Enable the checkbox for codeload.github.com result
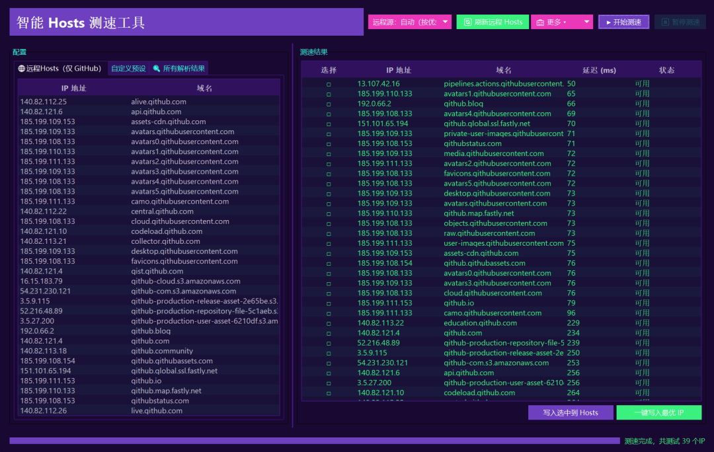Screen dimensions: 714x452 (x=329, y=393)
